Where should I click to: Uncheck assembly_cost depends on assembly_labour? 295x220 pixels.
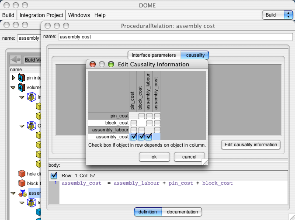(149, 137)
